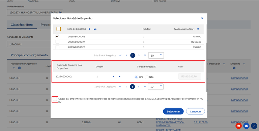This screenshot has width=259, height=131.
Task: Sort by Saldo atual no SIAFI
Action: coord(198,29)
